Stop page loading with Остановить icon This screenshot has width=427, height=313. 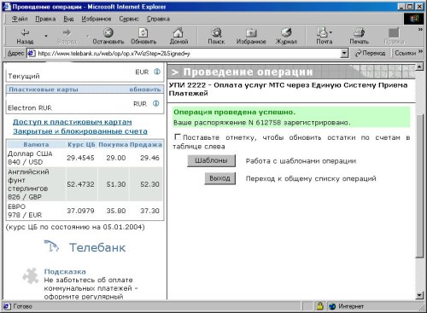tap(108, 32)
